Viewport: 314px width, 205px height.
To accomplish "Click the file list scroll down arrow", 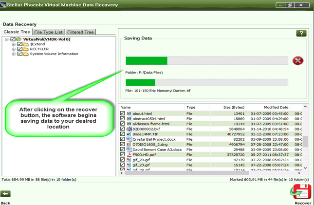I will click(305, 168).
